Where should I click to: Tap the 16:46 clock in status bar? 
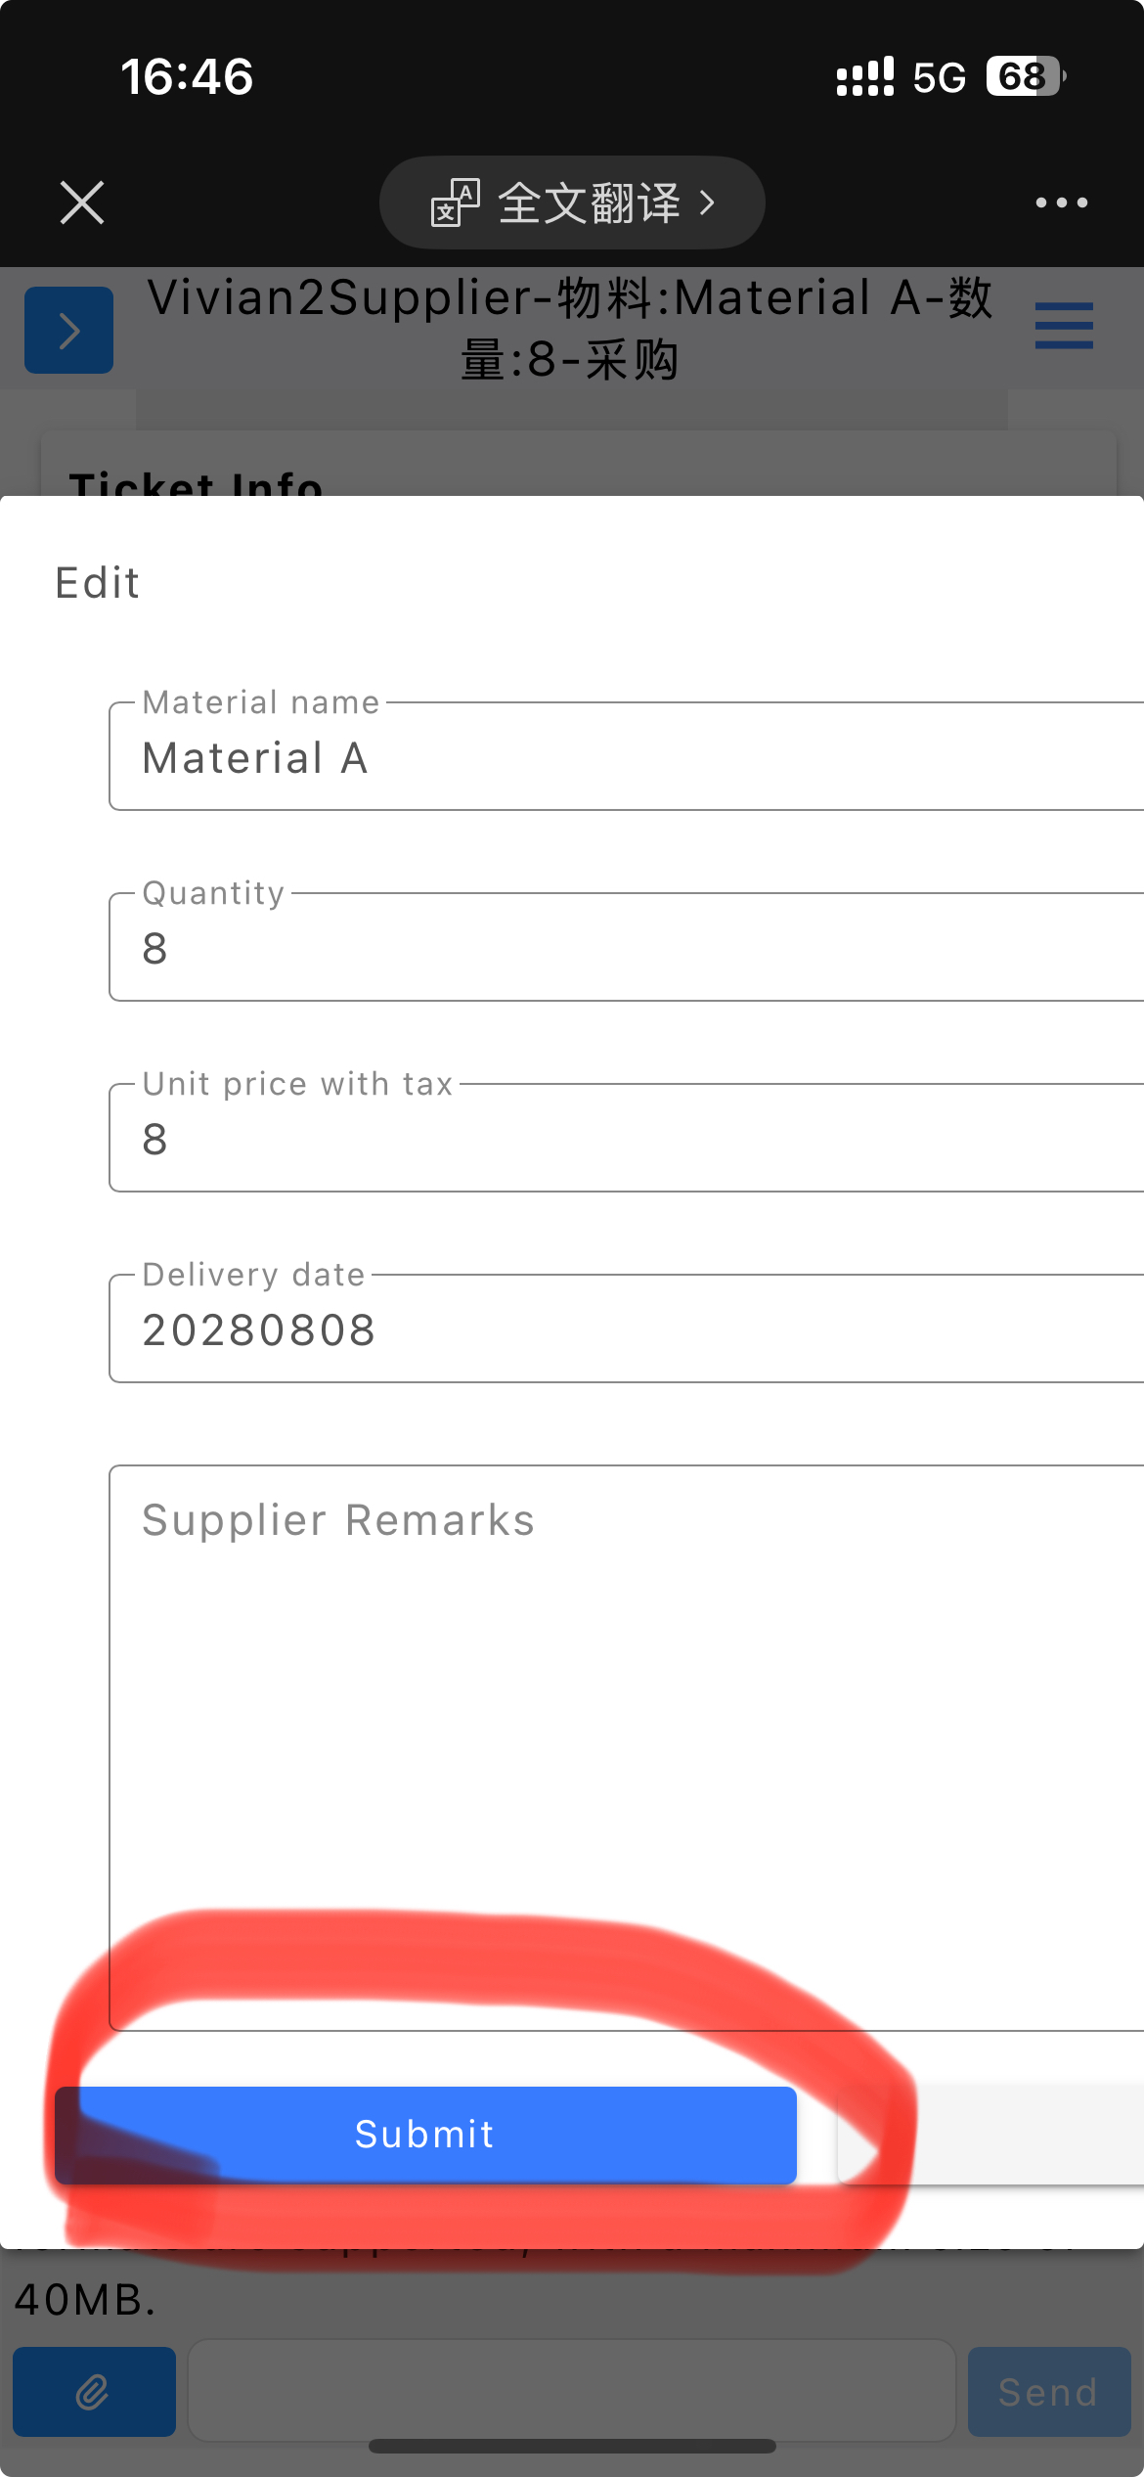click(187, 77)
